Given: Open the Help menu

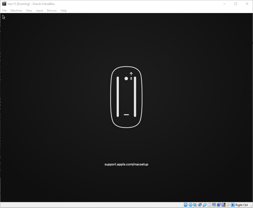Looking at the screenshot, I should [x=64, y=11].
